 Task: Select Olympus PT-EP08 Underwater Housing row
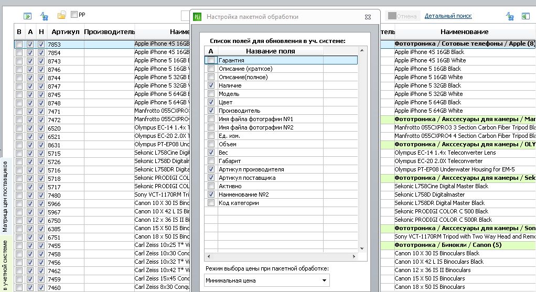(x=465, y=169)
